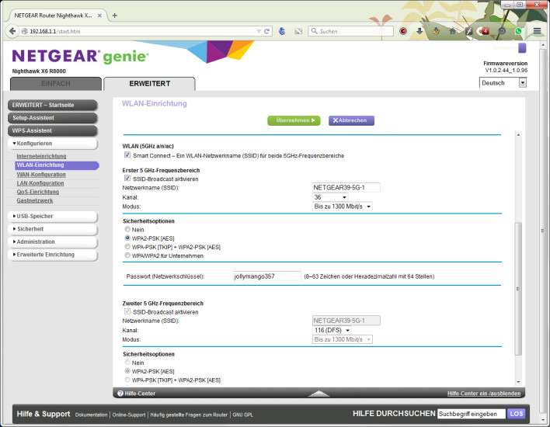
Task: Go to the browser home icon
Action: [452, 31]
